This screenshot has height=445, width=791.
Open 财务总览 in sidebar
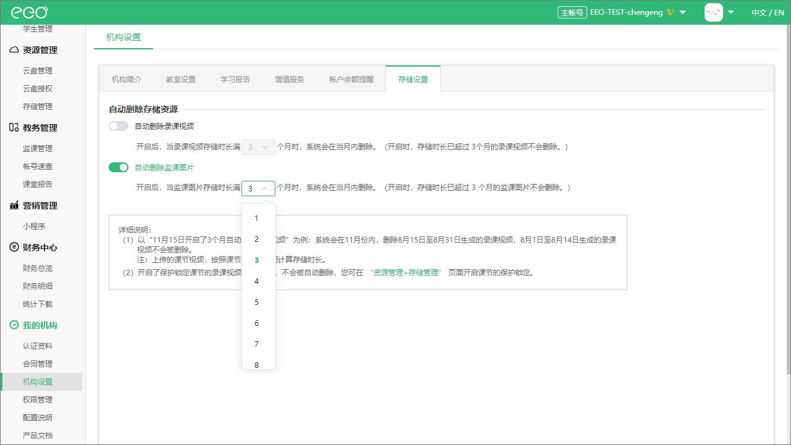tap(38, 268)
